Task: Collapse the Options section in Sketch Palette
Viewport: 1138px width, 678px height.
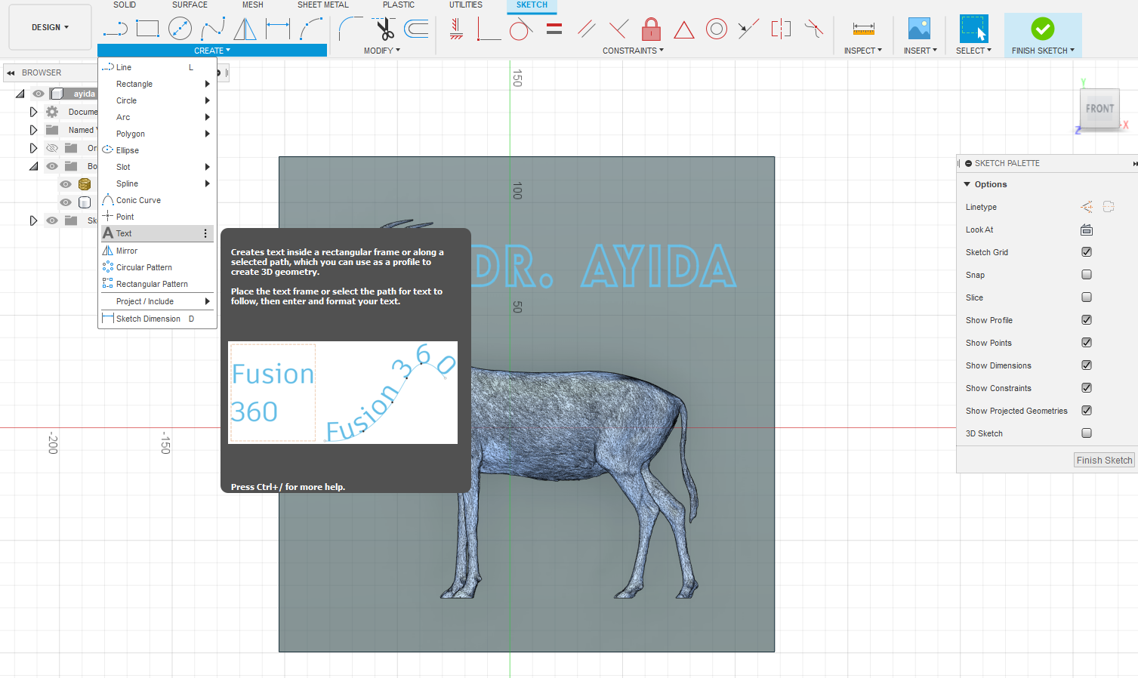Action: pyautogui.click(x=967, y=184)
